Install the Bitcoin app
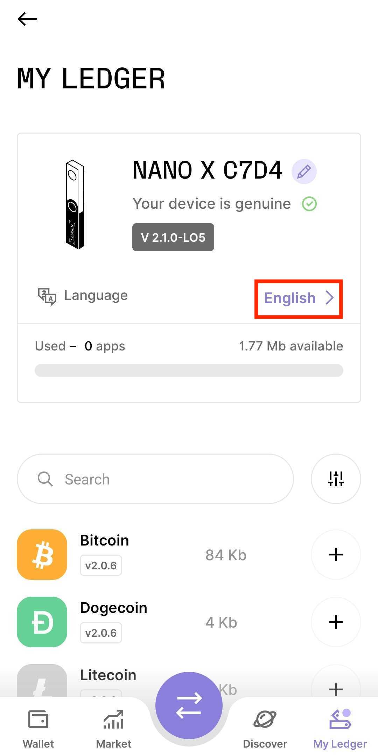378x756 pixels. pos(336,555)
